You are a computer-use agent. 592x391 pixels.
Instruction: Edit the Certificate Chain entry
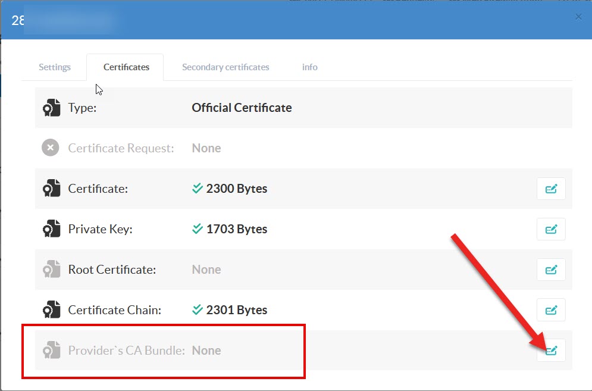pos(551,310)
